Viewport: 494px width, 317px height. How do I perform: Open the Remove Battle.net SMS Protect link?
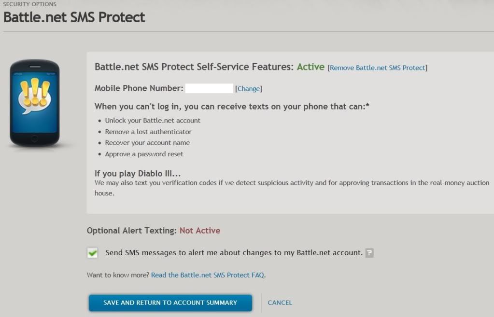378,68
